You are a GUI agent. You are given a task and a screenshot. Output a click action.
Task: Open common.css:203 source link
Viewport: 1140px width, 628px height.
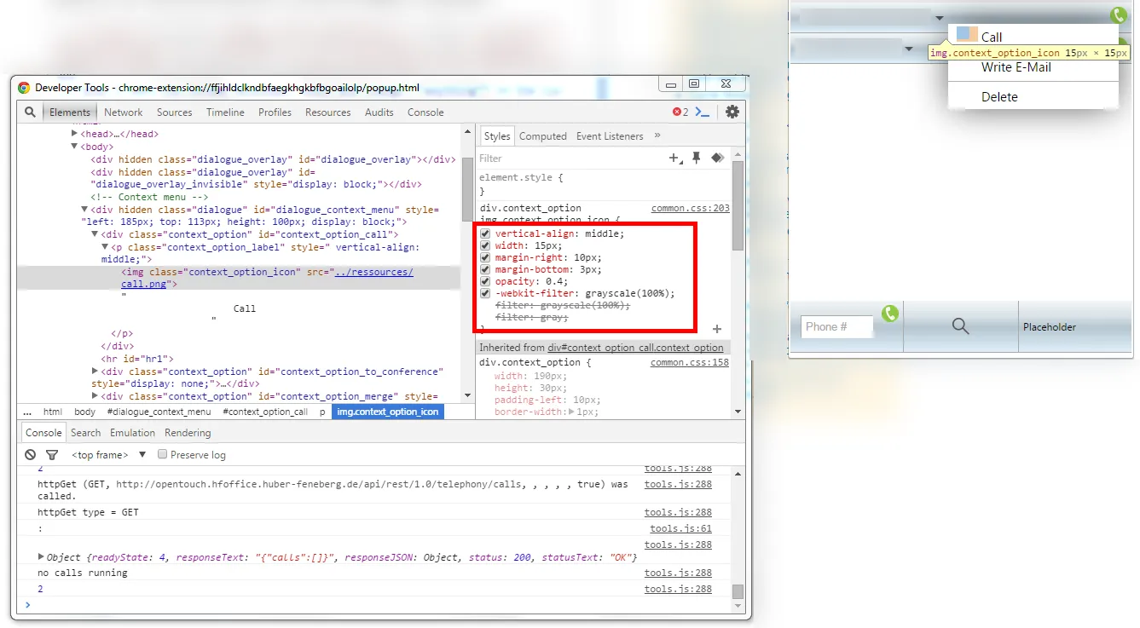pos(691,208)
